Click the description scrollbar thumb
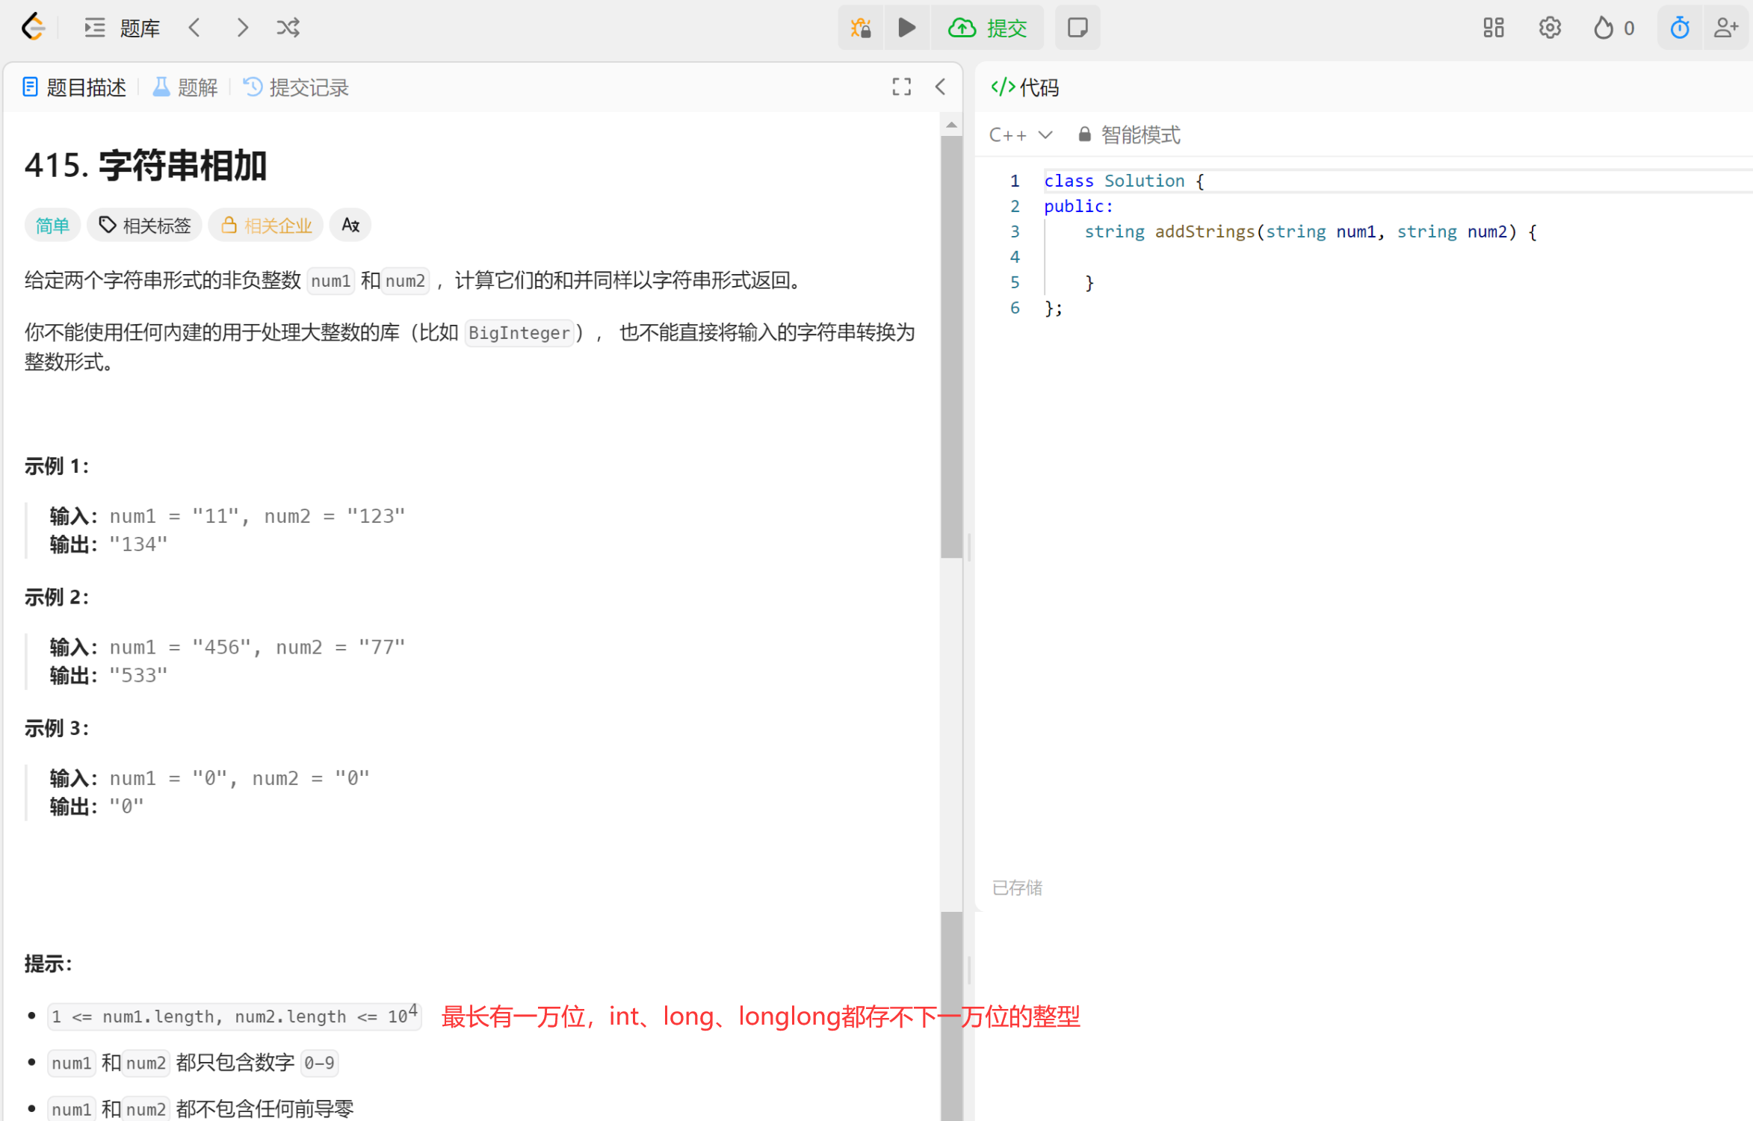Viewport: 1753px width, 1121px height. click(951, 347)
